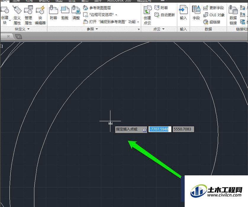This screenshot has height=207, width=248.
Task: Select the Clip (剪裁) reference tool
Action: [x=65, y=13]
